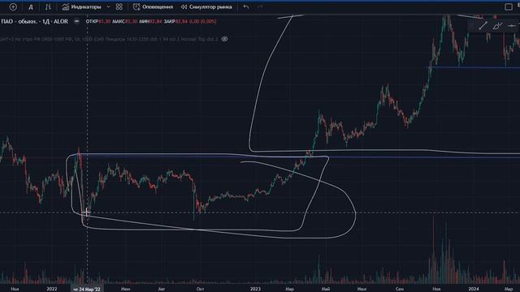Click the 2022 label on the time axis

pyautogui.click(x=52, y=289)
